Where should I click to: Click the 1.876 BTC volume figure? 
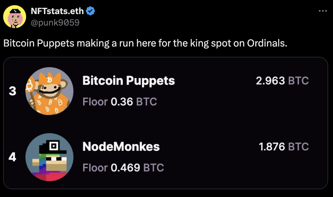click(284, 147)
